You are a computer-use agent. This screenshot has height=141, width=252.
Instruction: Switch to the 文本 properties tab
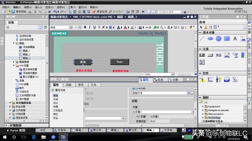(94, 85)
